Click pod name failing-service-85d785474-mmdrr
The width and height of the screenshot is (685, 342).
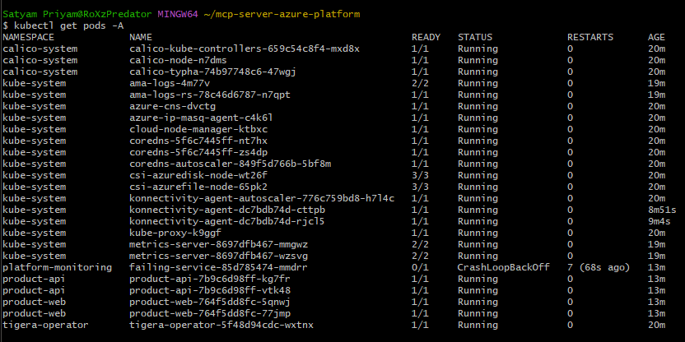218,267
